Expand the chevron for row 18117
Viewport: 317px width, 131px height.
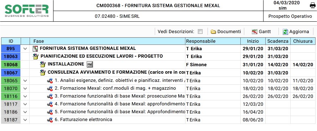25,104
